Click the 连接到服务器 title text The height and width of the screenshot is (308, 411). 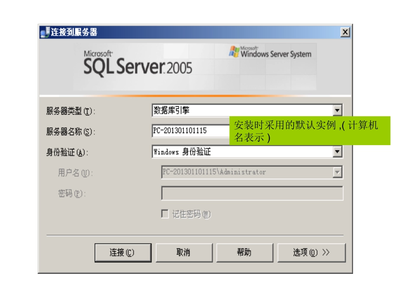pos(74,32)
